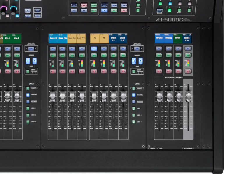Mute the Bass DI channel
The height and width of the screenshot is (174, 235).
pos(53,71)
